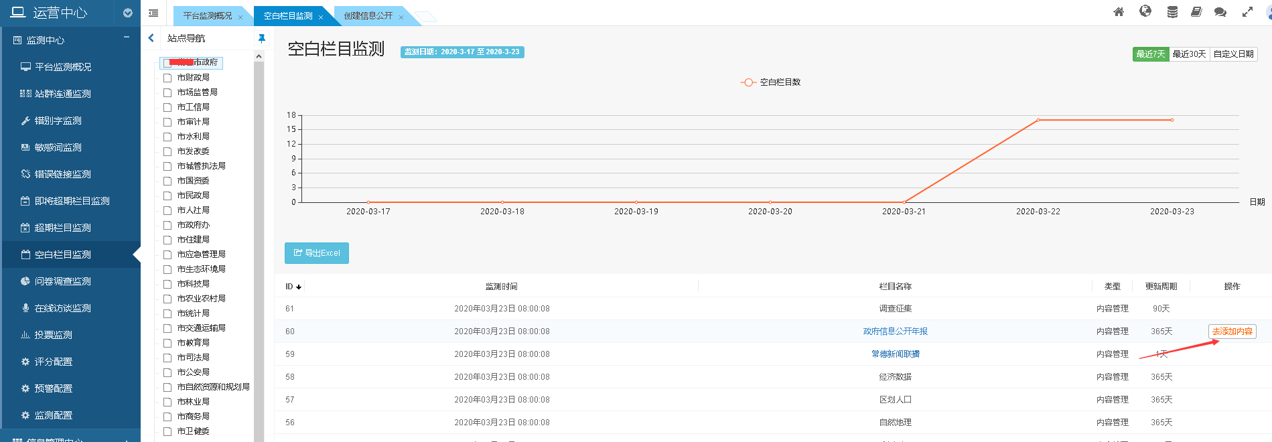Open the globe icon in header
The width and height of the screenshot is (1272, 442).
1145,11
